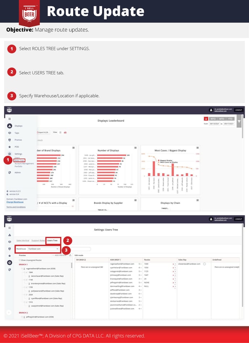
Task: Select the POD star icon
Action: [x=10, y=146]
